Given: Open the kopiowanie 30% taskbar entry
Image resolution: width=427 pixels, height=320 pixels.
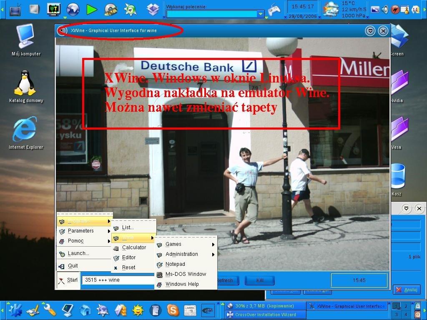Looking at the screenshot, I should pyautogui.click(x=266, y=306).
